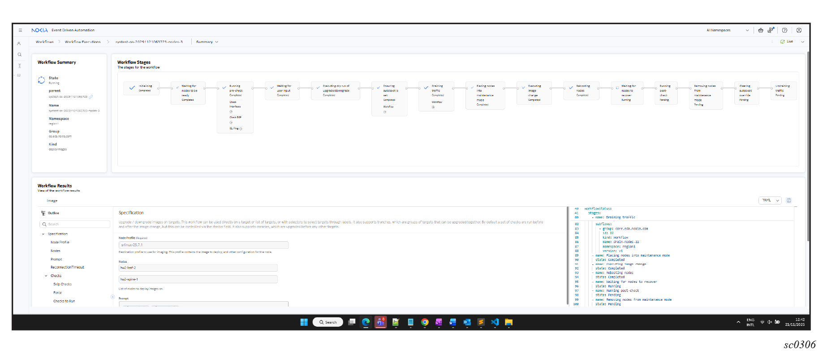
Task: Click the basket icon in the header
Action: click(x=761, y=30)
